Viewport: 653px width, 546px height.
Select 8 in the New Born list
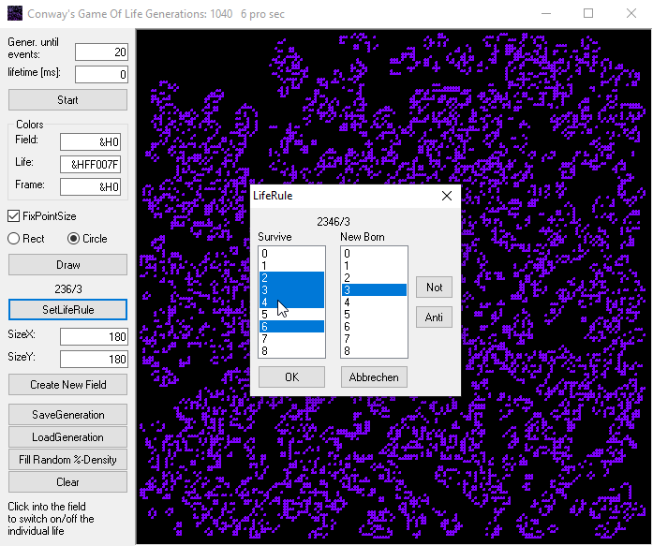click(374, 351)
